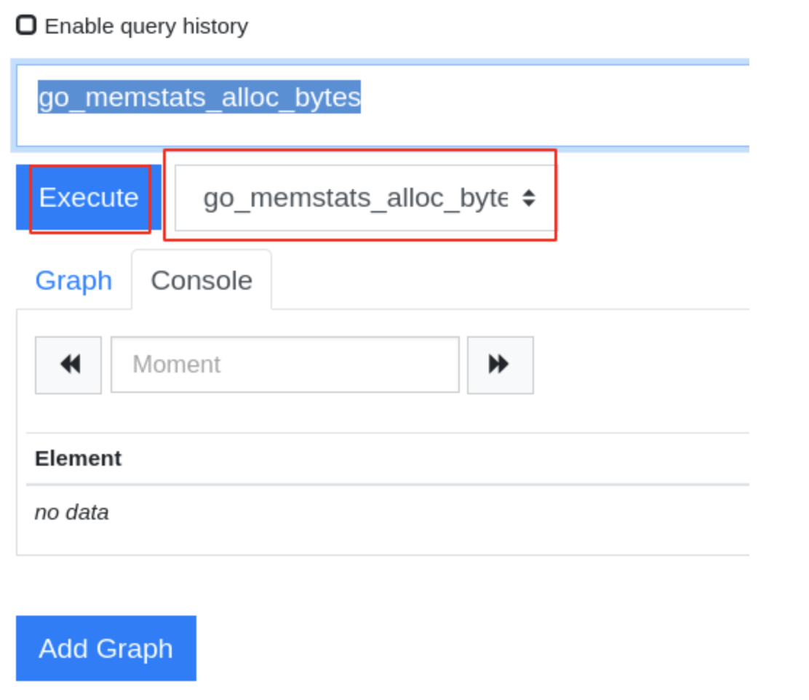Select the Console tab
Image resolution: width=809 pixels, height=700 pixels.
click(x=202, y=280)
